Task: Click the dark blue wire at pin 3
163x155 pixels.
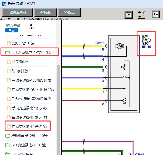Action: 82,77
